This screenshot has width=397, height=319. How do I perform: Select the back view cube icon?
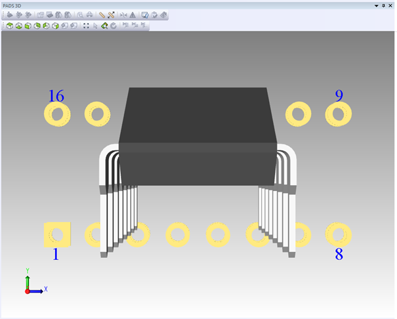coord(37,26)
